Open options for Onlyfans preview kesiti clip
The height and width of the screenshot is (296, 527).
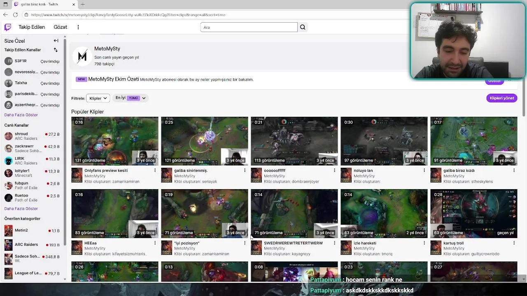155,170
